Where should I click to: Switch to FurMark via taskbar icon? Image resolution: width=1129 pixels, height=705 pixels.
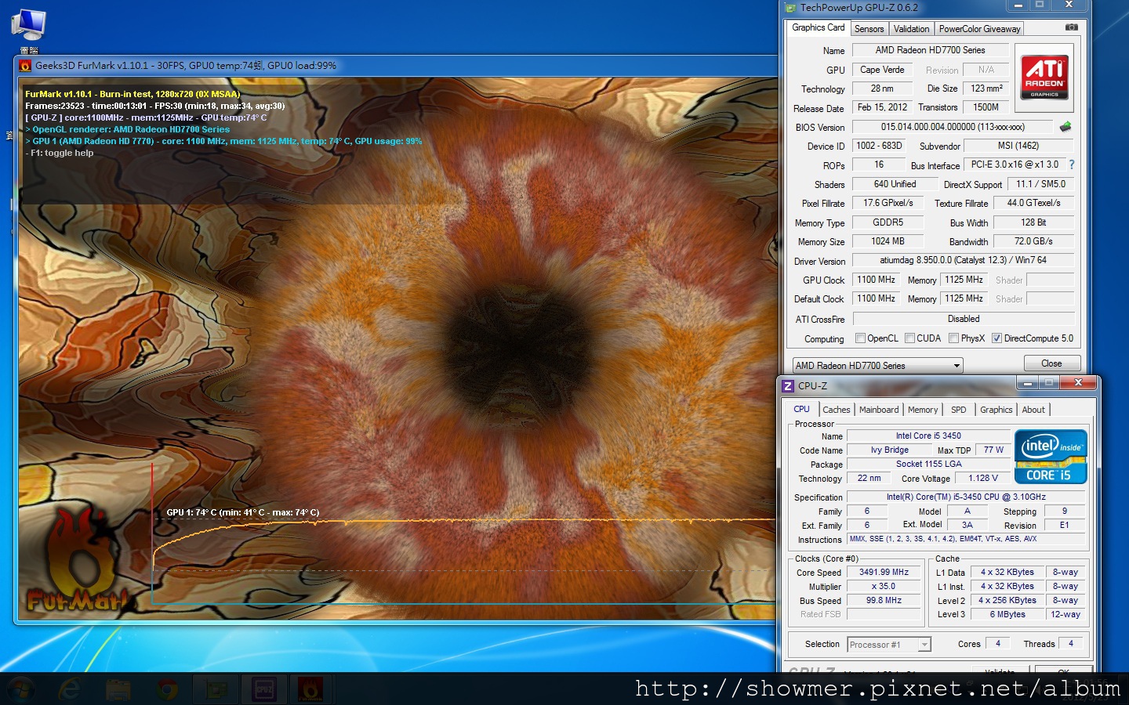[311, 689]
